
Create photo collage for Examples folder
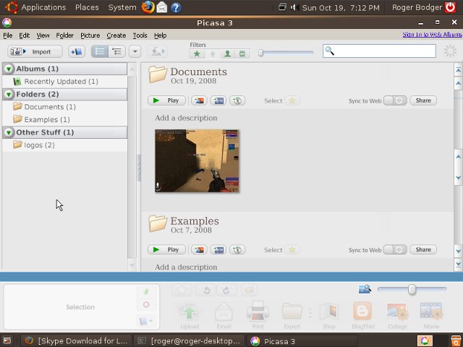pyautogui.click(x=199, y=249)
